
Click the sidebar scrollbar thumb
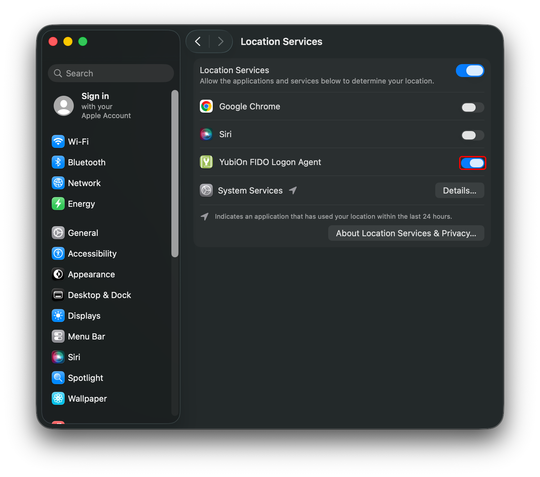175,173
